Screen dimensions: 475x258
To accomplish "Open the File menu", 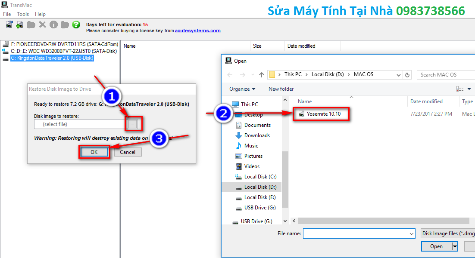I will tap(7, 14).
